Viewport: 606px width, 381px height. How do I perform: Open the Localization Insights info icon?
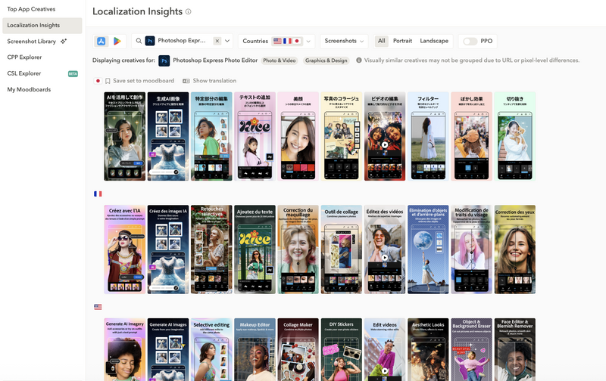click(x=188, y=11)
